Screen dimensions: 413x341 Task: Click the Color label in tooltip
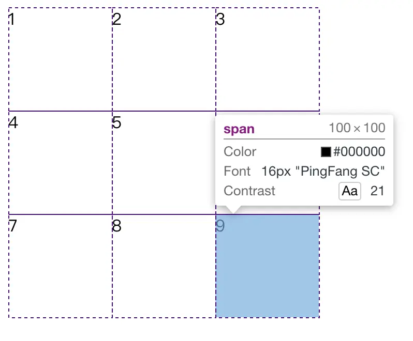point(240,152)
